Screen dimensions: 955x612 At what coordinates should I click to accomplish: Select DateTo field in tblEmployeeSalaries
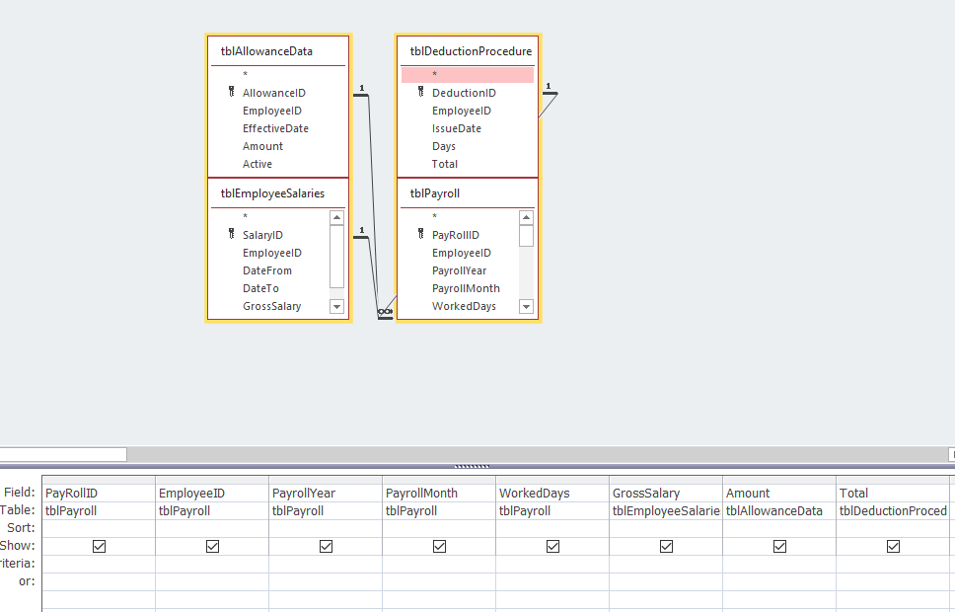(x=260, y=287)
